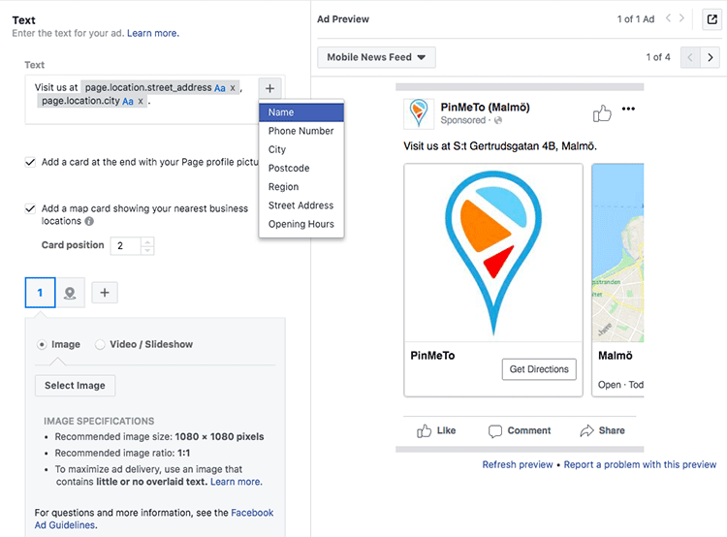The image size is (727, 537).
Task: Open the three-dot options menu in ad preview
Action: (628, 109)
